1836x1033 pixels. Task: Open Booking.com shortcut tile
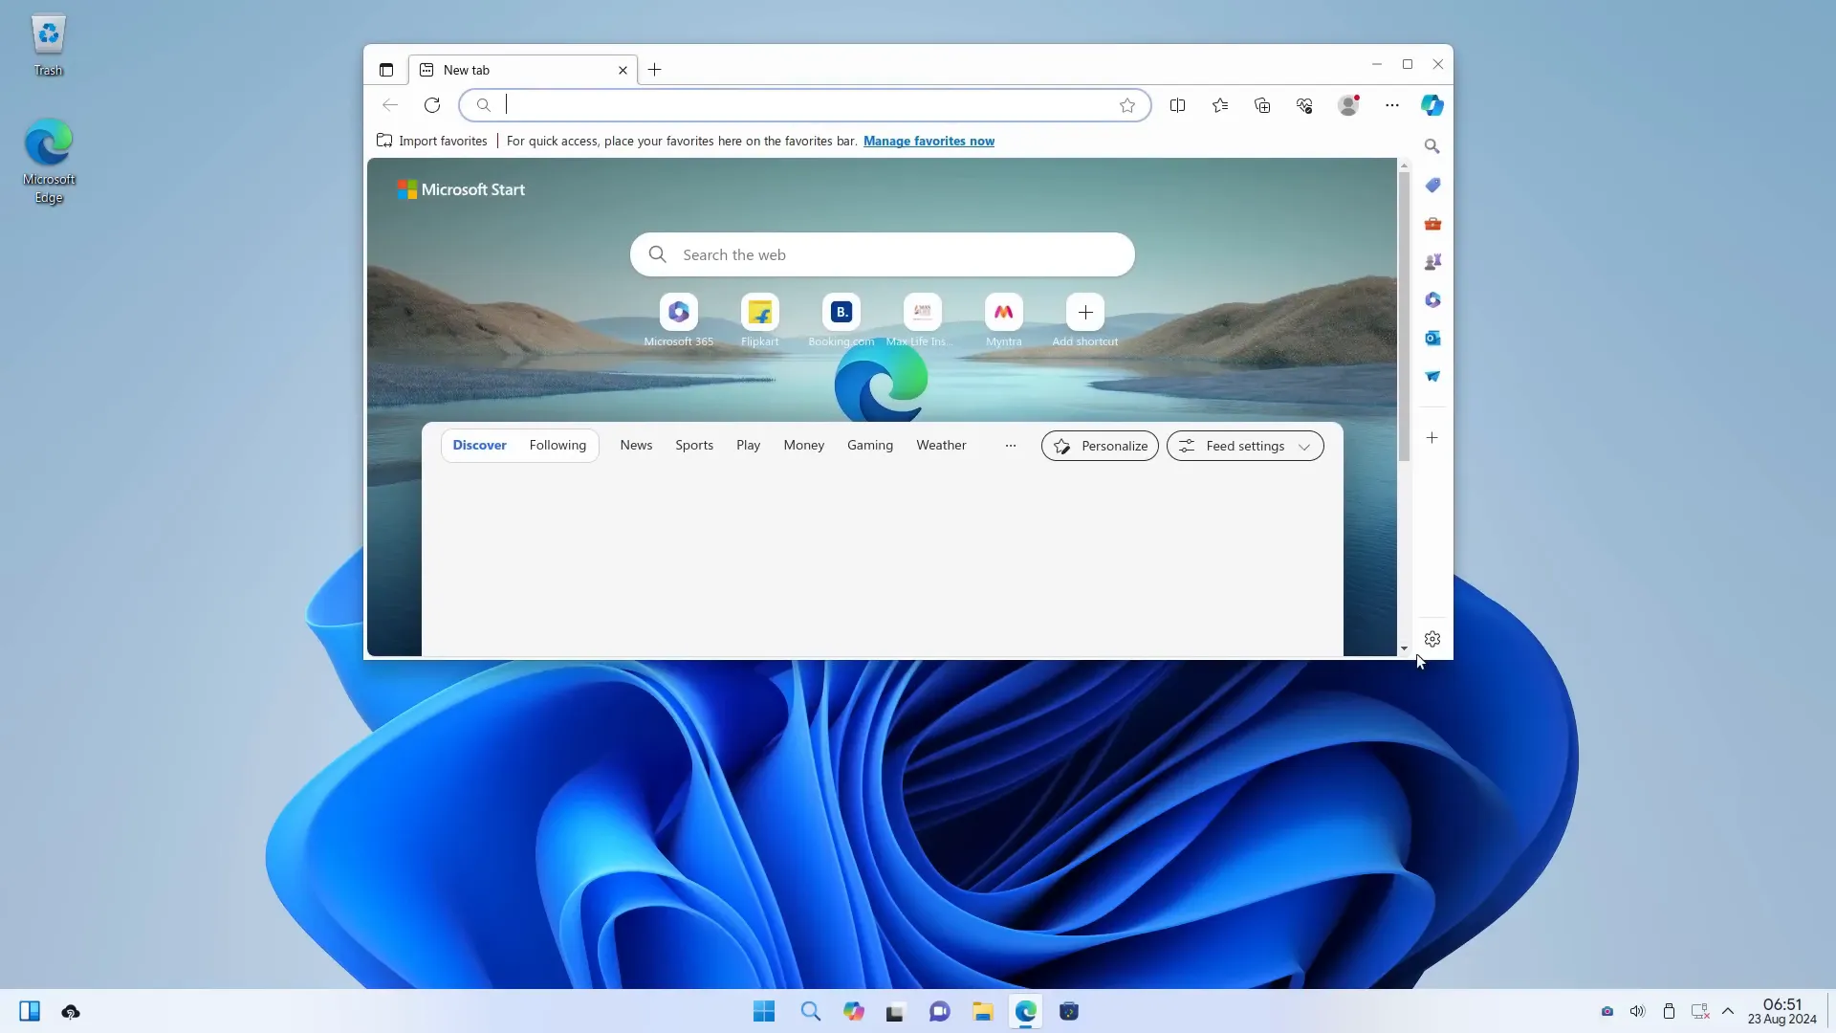pos(841,320)
